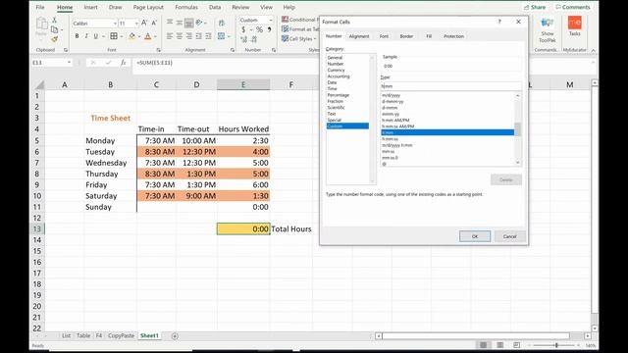The height and width of the screenshot is (353, 628).
Task: Click the Middle Align icon
Action: click(x=180, y=23)
